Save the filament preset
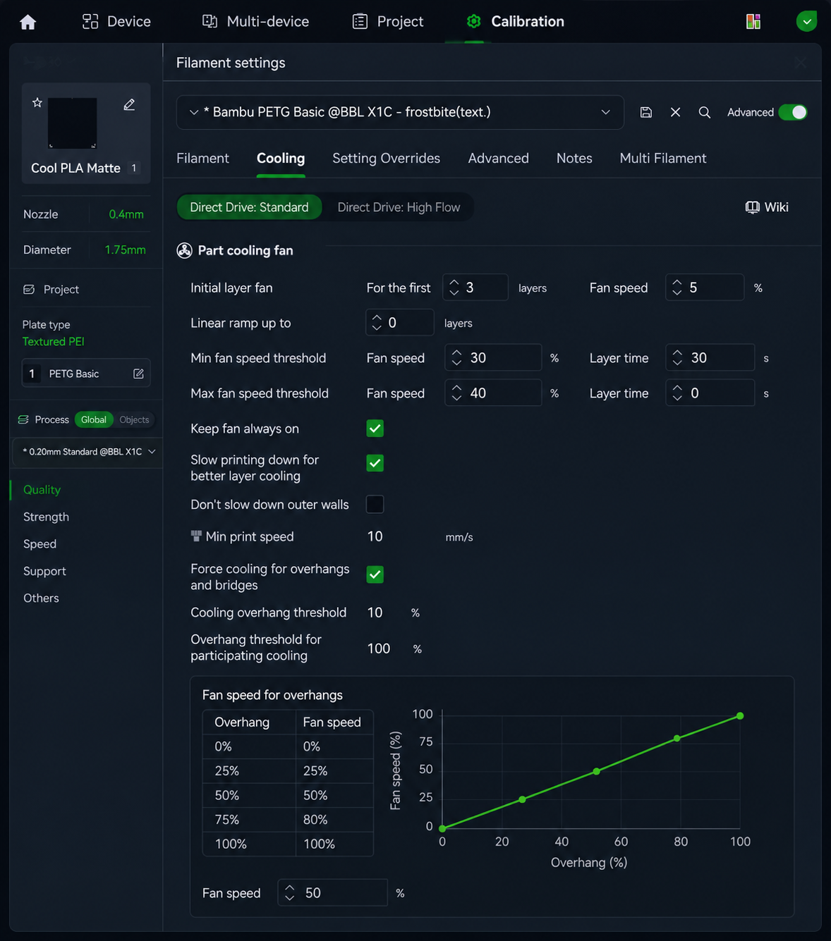This screenshot has width=831, height=941. click(x=645, y=112)
